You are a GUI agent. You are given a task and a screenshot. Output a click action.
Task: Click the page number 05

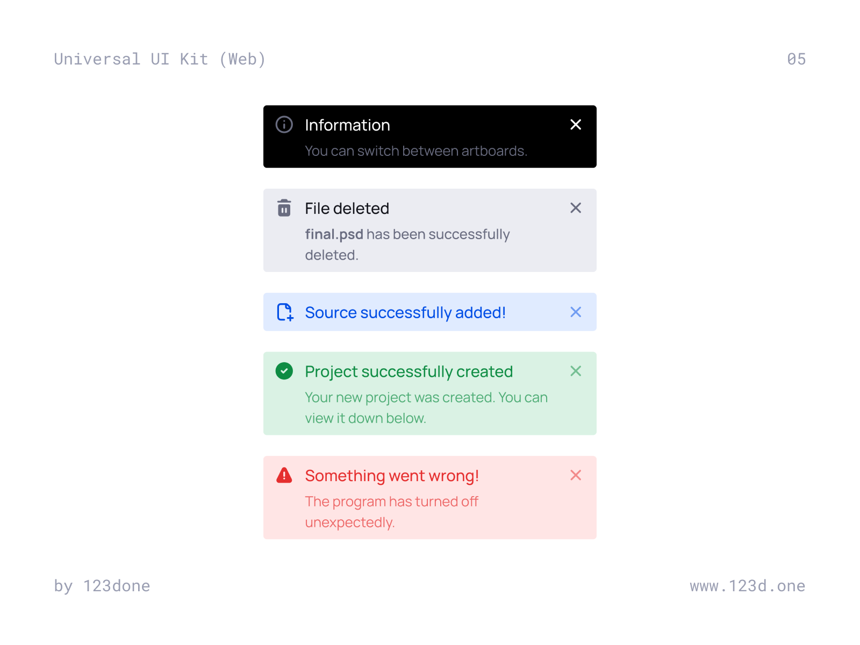pos(796,59)
